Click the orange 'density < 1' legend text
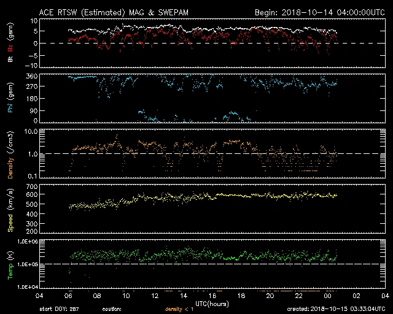Screen dimensions: 393x314 tap(179, 309)
